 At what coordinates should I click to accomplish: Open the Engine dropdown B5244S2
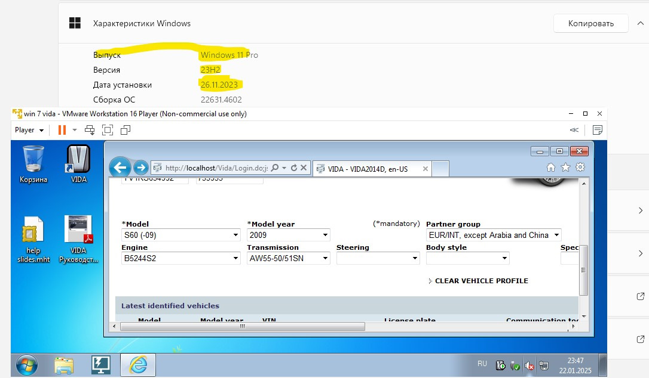click(180, 259)
